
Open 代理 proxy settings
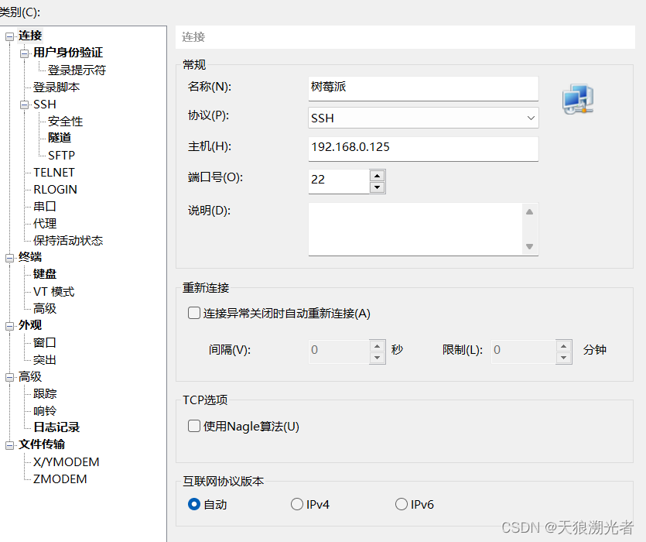tap(45, 223)
